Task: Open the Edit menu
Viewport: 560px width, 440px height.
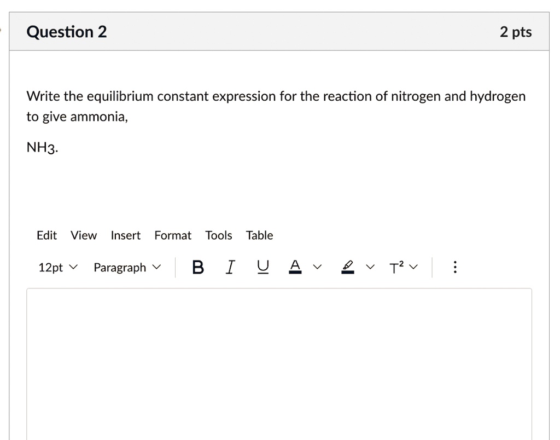Action: tap(46, 235)
